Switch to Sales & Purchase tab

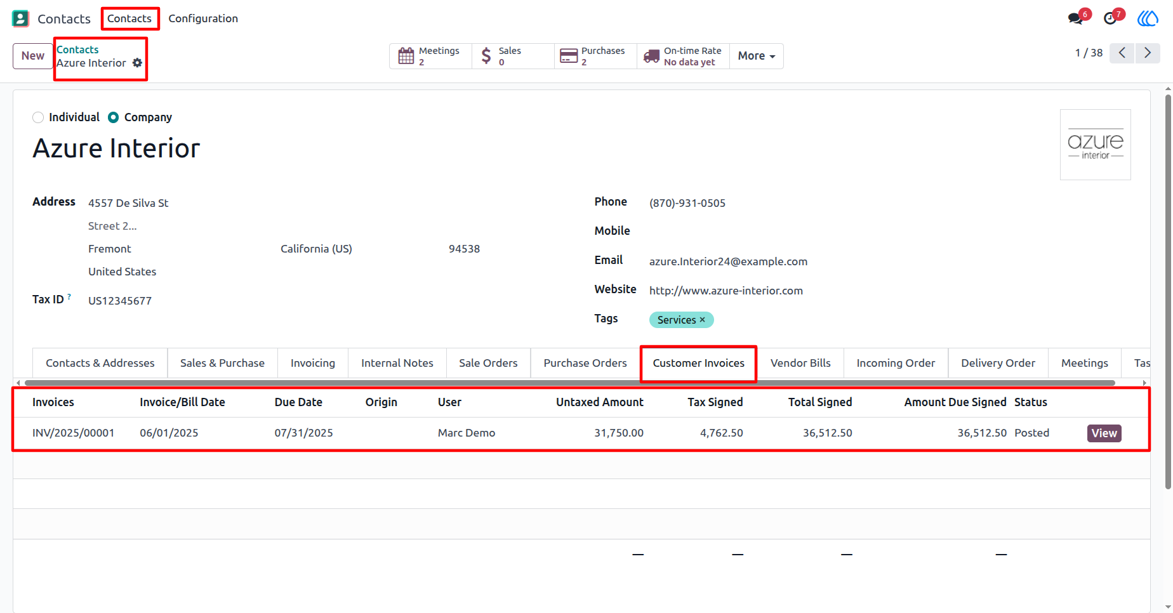(222, 363)
